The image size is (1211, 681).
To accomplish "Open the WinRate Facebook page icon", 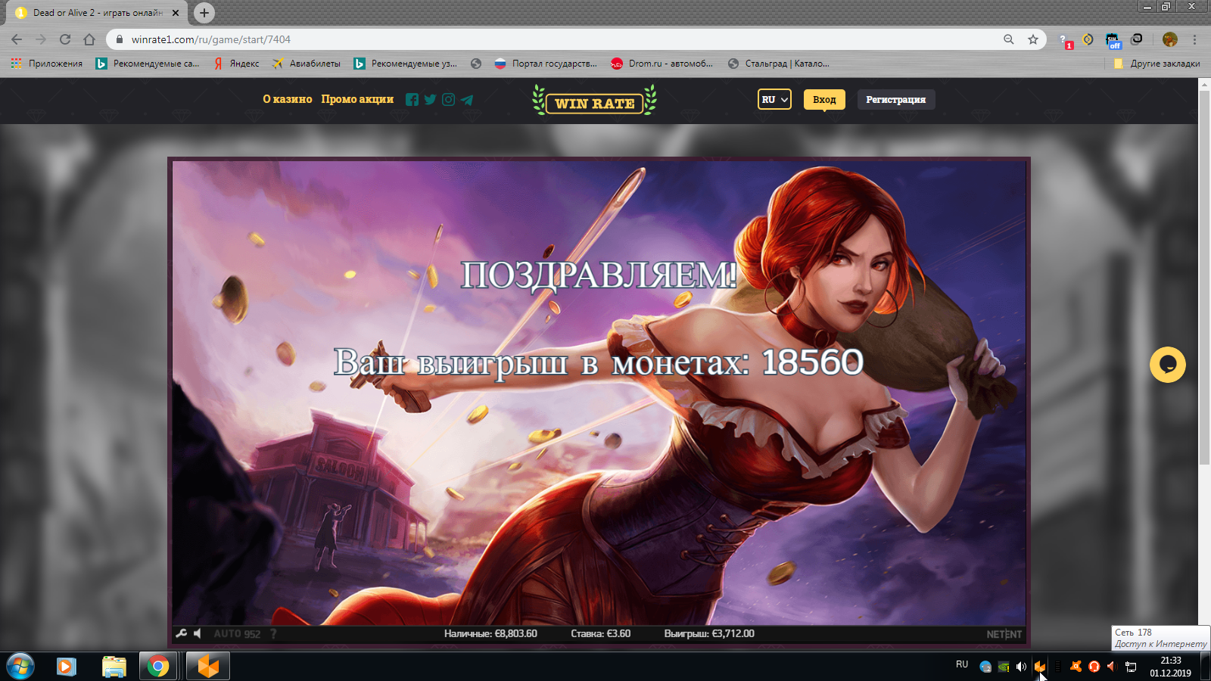I will 412,100.
